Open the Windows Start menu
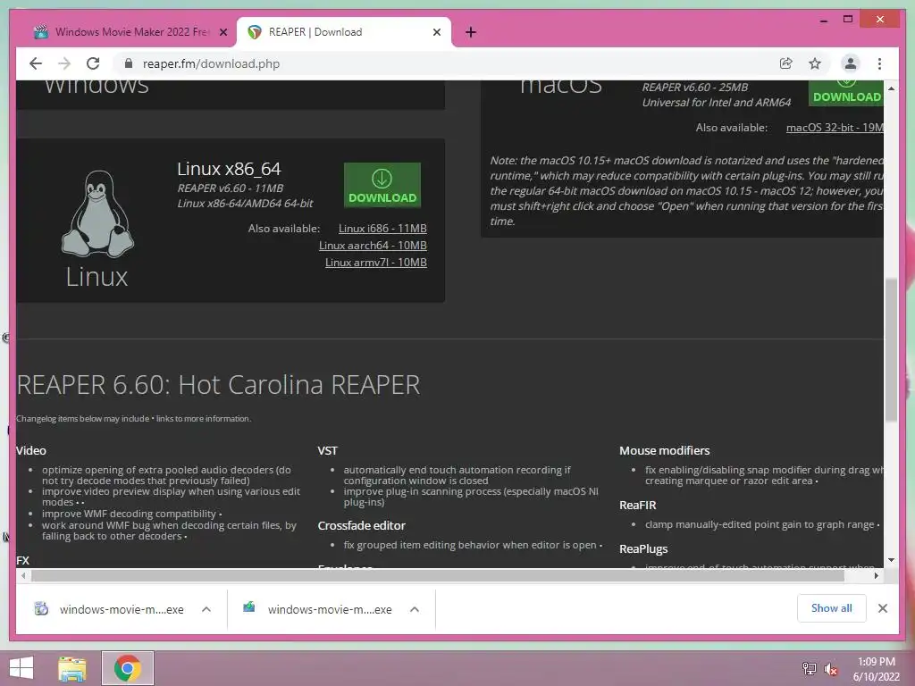915x686 pixels. click(21, 668)
